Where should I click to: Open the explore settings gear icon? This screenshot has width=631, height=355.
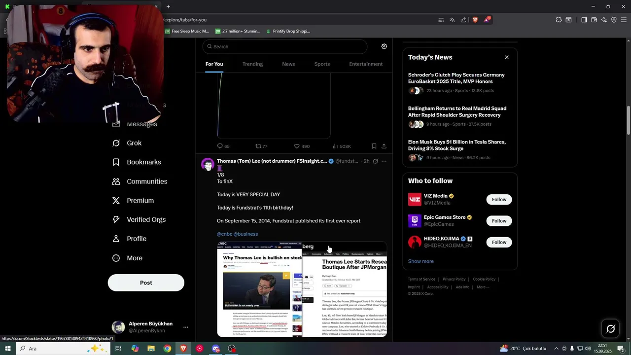click(x=384, y=46)
